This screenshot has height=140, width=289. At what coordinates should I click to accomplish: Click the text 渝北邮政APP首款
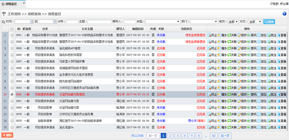pos(70,48)
